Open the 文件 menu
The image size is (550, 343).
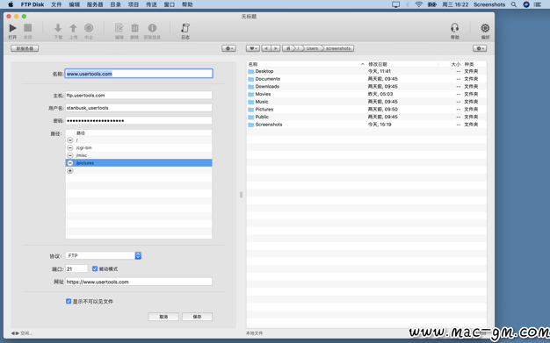pyautogui.click(x=56, y=4)
